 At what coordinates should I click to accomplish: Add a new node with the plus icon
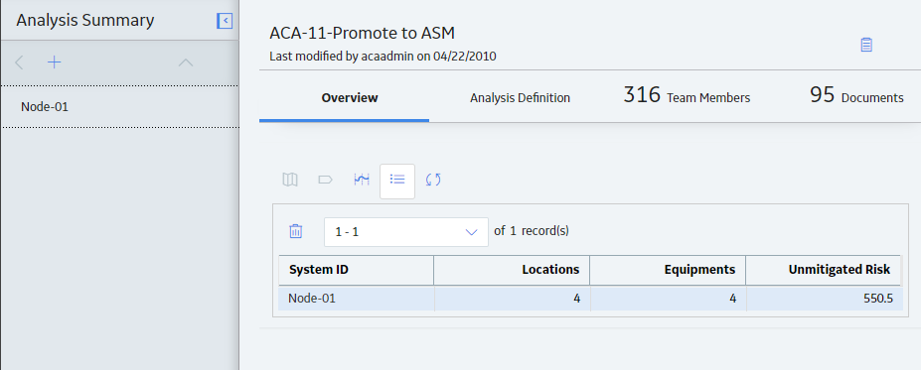(x=54, y=62)
